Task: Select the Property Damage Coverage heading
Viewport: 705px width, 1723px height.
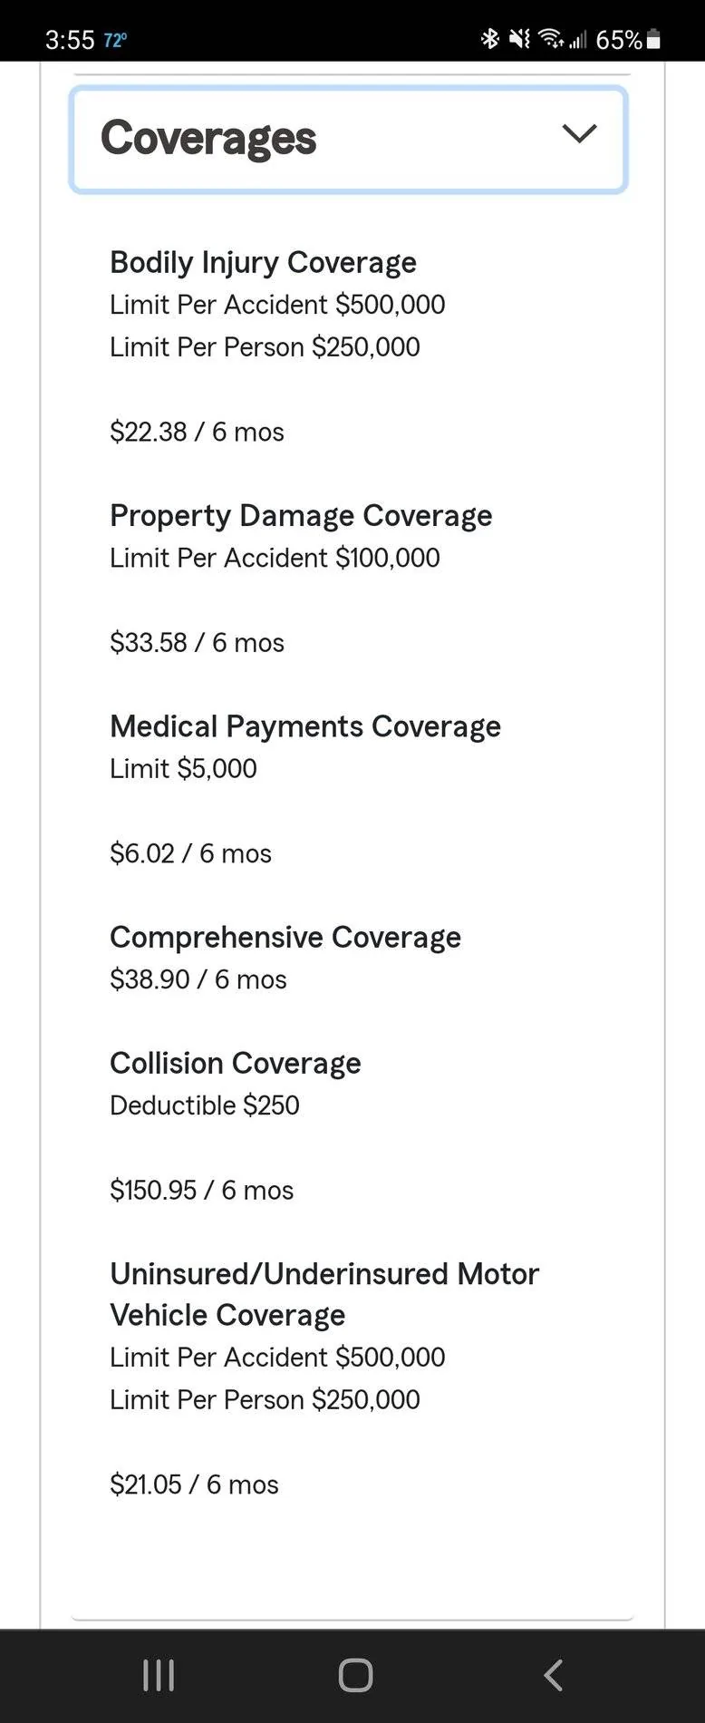Action: pos(301,516)
